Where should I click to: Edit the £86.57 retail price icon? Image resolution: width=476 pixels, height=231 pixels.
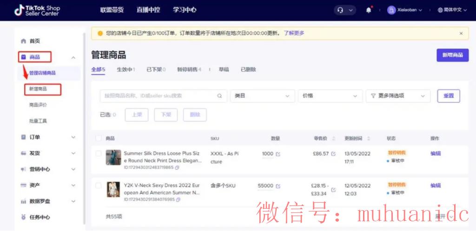333,154
